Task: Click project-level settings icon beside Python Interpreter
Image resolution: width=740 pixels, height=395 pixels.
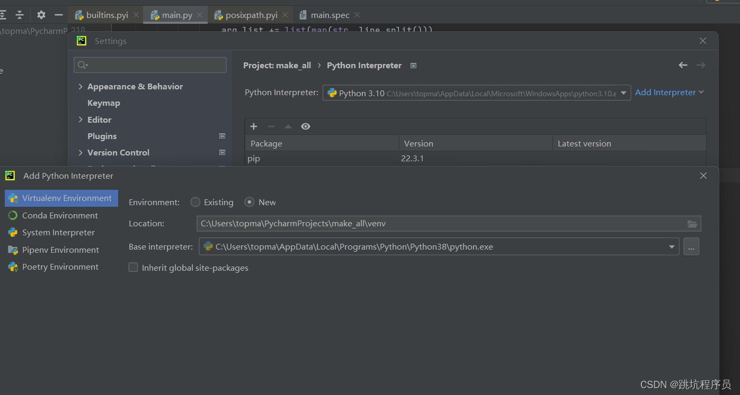Action: pyautogui.click(x=414, y=66)
